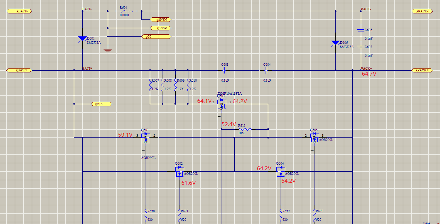The image size is (440, 224).
Task: Click the 10M value under R611
Action: [241, 133]
